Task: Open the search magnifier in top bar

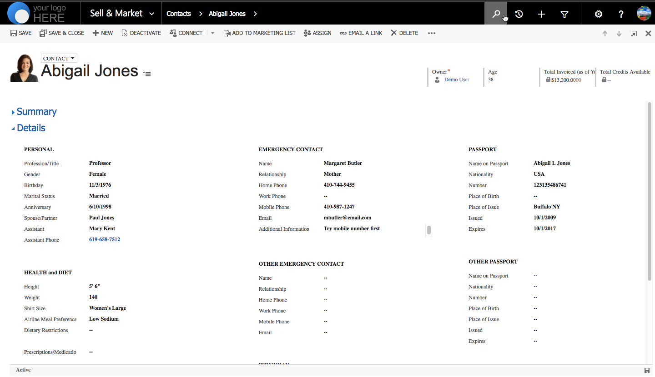Action: 496,14
